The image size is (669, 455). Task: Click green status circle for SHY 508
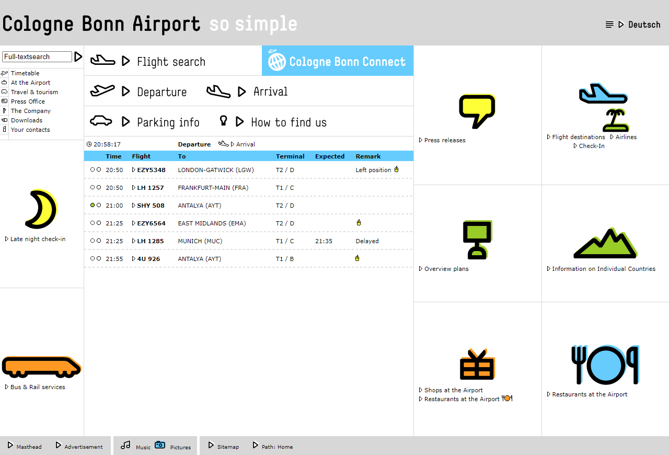[93, 205]
